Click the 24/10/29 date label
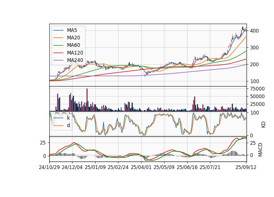The height and width of the screenshot is (197, 274). pyautogui.click(x=49, y=168)
